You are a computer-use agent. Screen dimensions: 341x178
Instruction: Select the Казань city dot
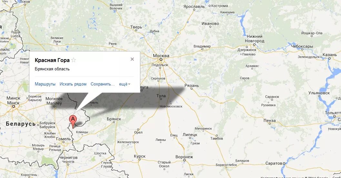point(329,58)
